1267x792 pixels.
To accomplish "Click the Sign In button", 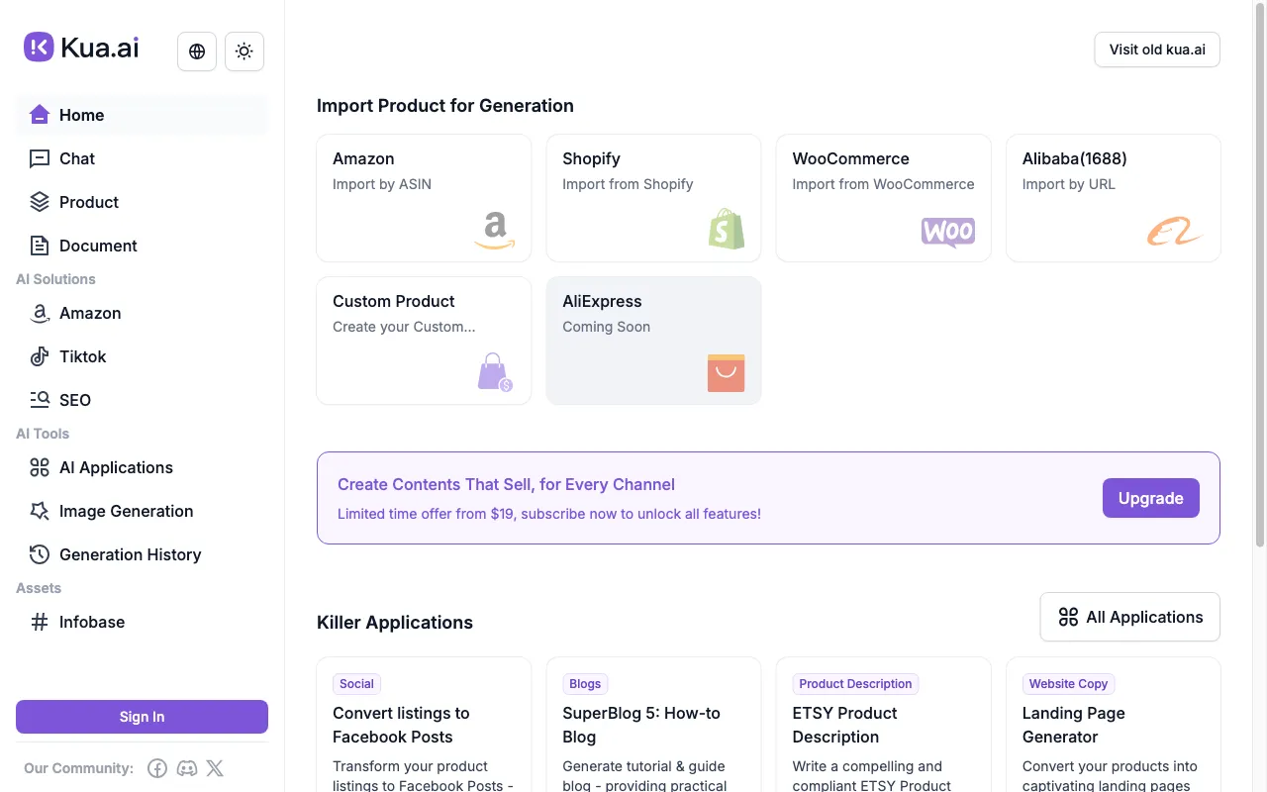I will click(x=142, y=717).
